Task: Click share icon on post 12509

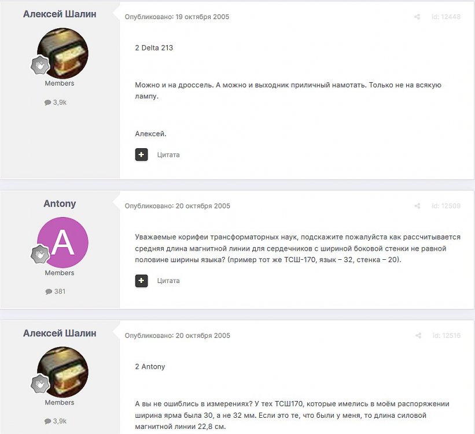Action: (x=417, y=206)
